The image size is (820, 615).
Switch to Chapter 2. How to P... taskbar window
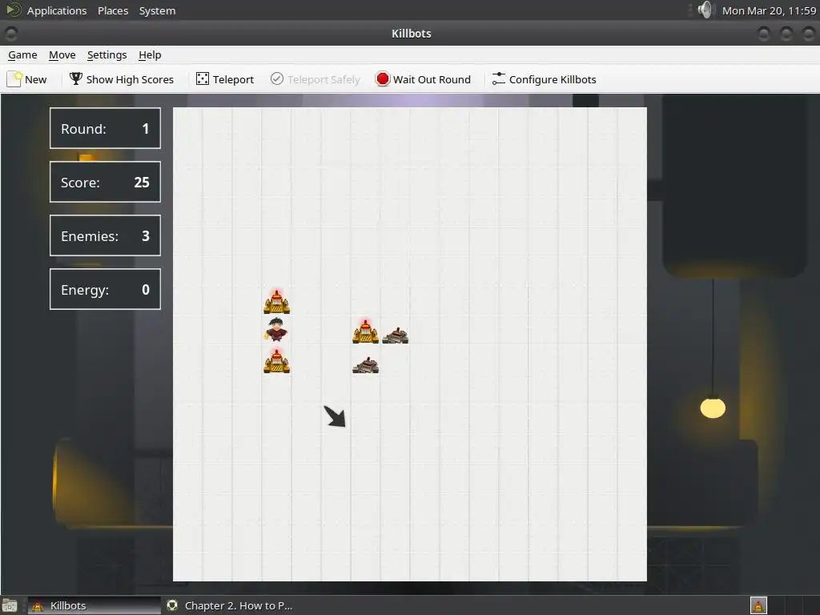229,605
